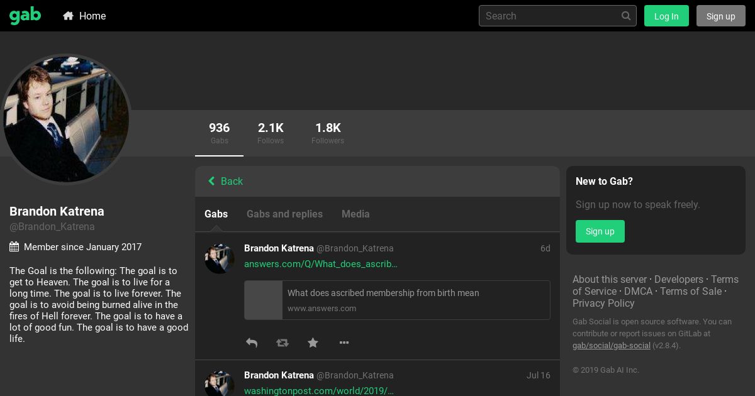Select the 936 Gabs counter tab
This screenshot has width=755, height=396.
click(219, 133)
